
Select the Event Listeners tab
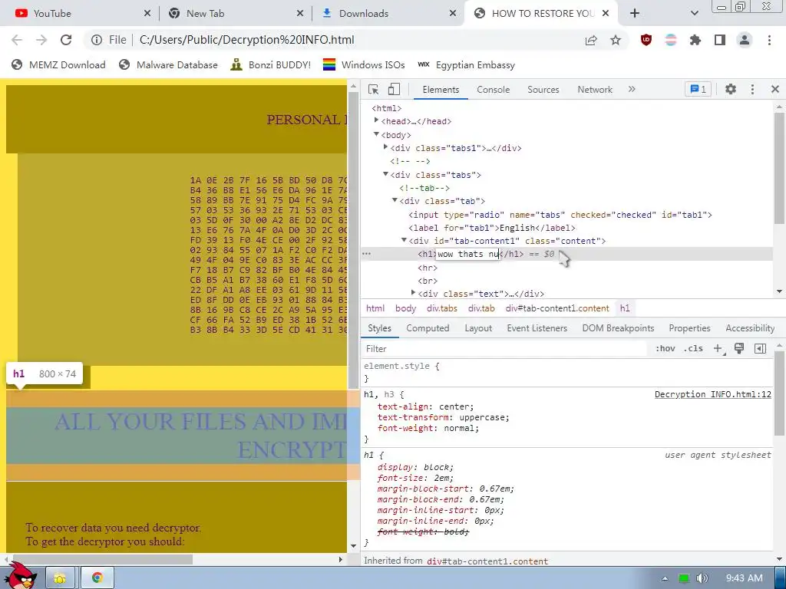537,328
